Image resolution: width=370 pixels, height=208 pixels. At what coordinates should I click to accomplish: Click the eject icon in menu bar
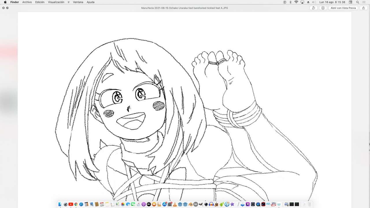(308, 2)
